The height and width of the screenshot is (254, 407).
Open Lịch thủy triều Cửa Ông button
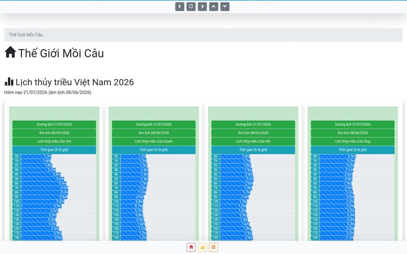click(353, 141)
